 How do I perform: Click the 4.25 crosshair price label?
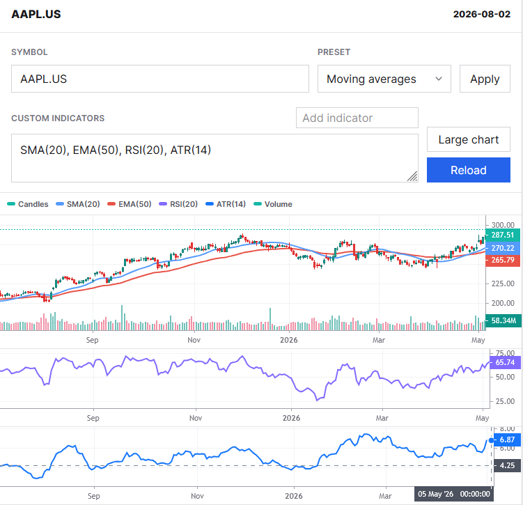click(507, 465)
